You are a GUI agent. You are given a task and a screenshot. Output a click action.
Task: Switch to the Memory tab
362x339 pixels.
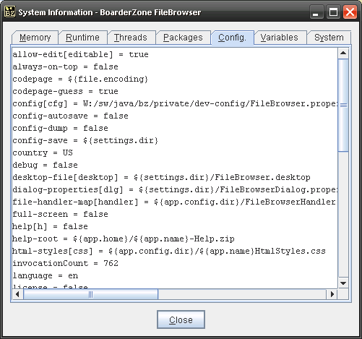pyautogui.click(x=35, y=38)
